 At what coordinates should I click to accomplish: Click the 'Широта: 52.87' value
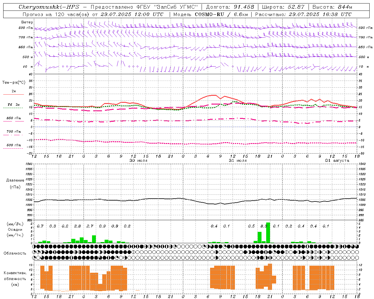point(283,7)
